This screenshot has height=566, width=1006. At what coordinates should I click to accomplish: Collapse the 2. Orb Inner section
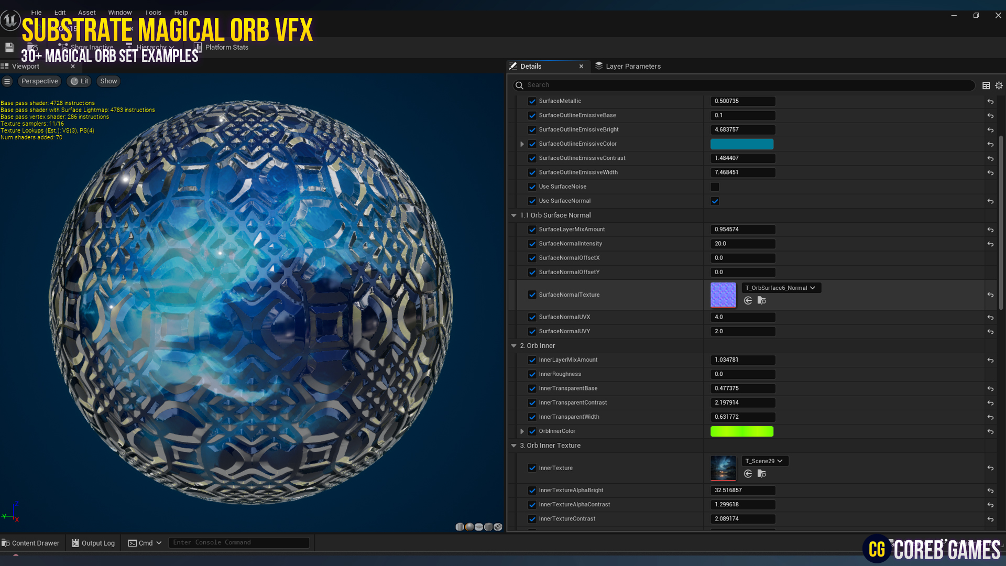tap(514, 346)
